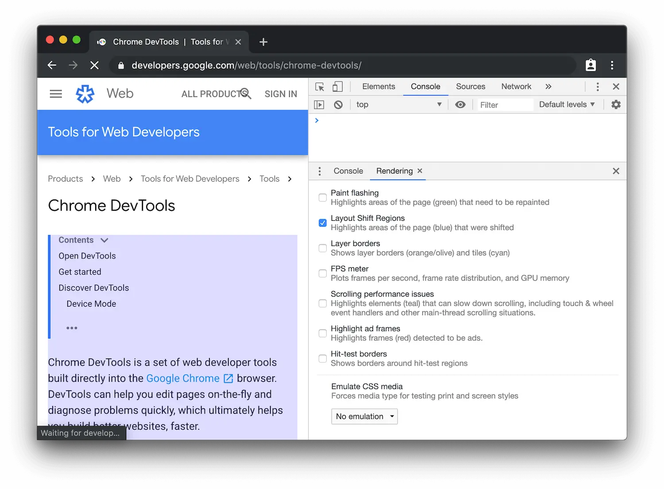Enable the FPS meter checkbox
664x489 pixels.
click(323, 273)
